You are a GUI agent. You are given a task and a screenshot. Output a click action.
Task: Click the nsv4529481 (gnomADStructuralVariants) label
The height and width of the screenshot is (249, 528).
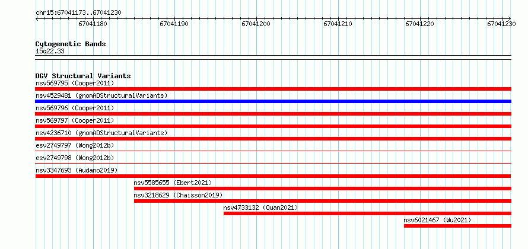click(101, 95)
